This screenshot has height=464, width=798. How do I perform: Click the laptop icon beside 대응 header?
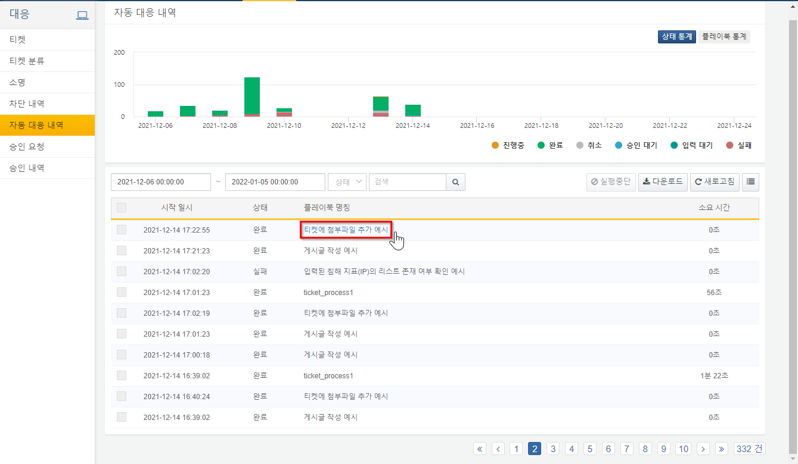point(82,15)
